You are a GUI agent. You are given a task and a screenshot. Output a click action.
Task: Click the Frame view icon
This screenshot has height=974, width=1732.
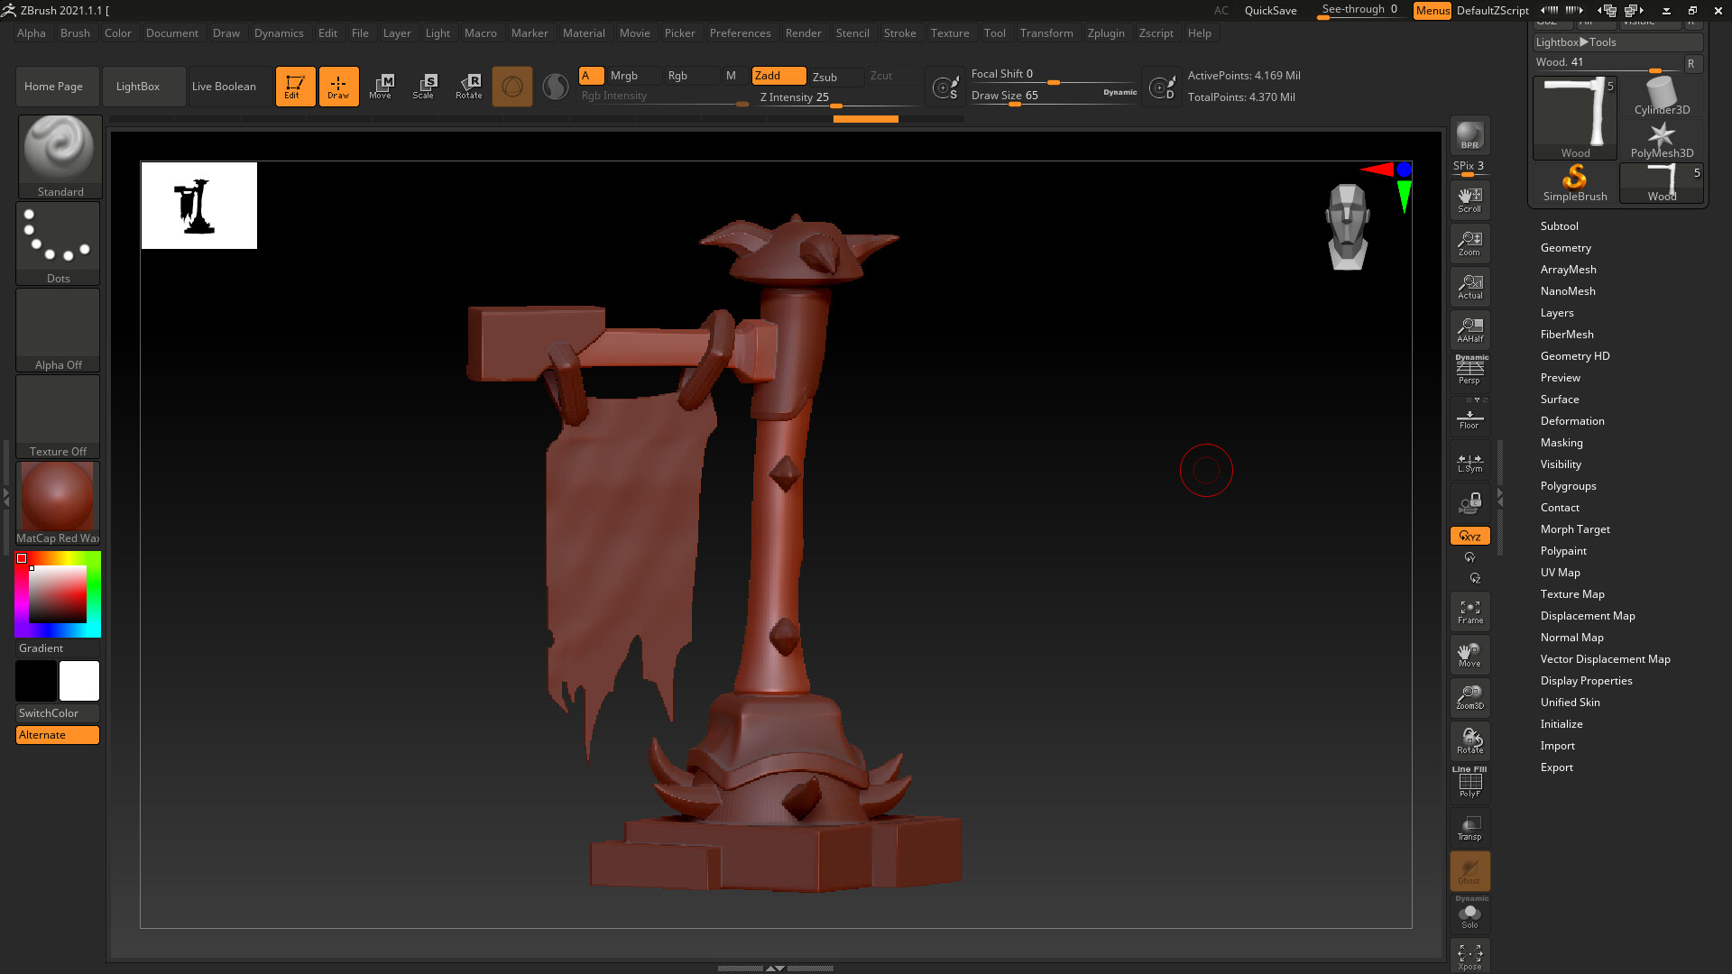click(1469, 612)
